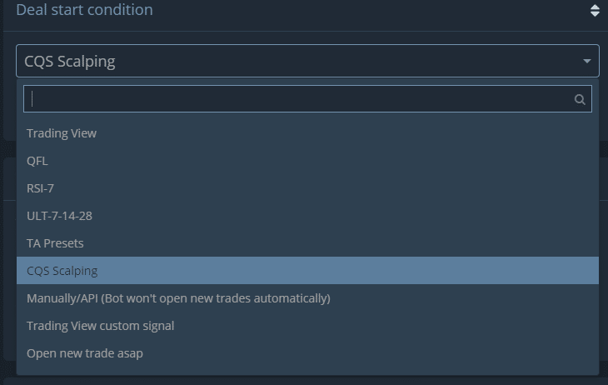Click the Deal start condition header

[84, 10]
